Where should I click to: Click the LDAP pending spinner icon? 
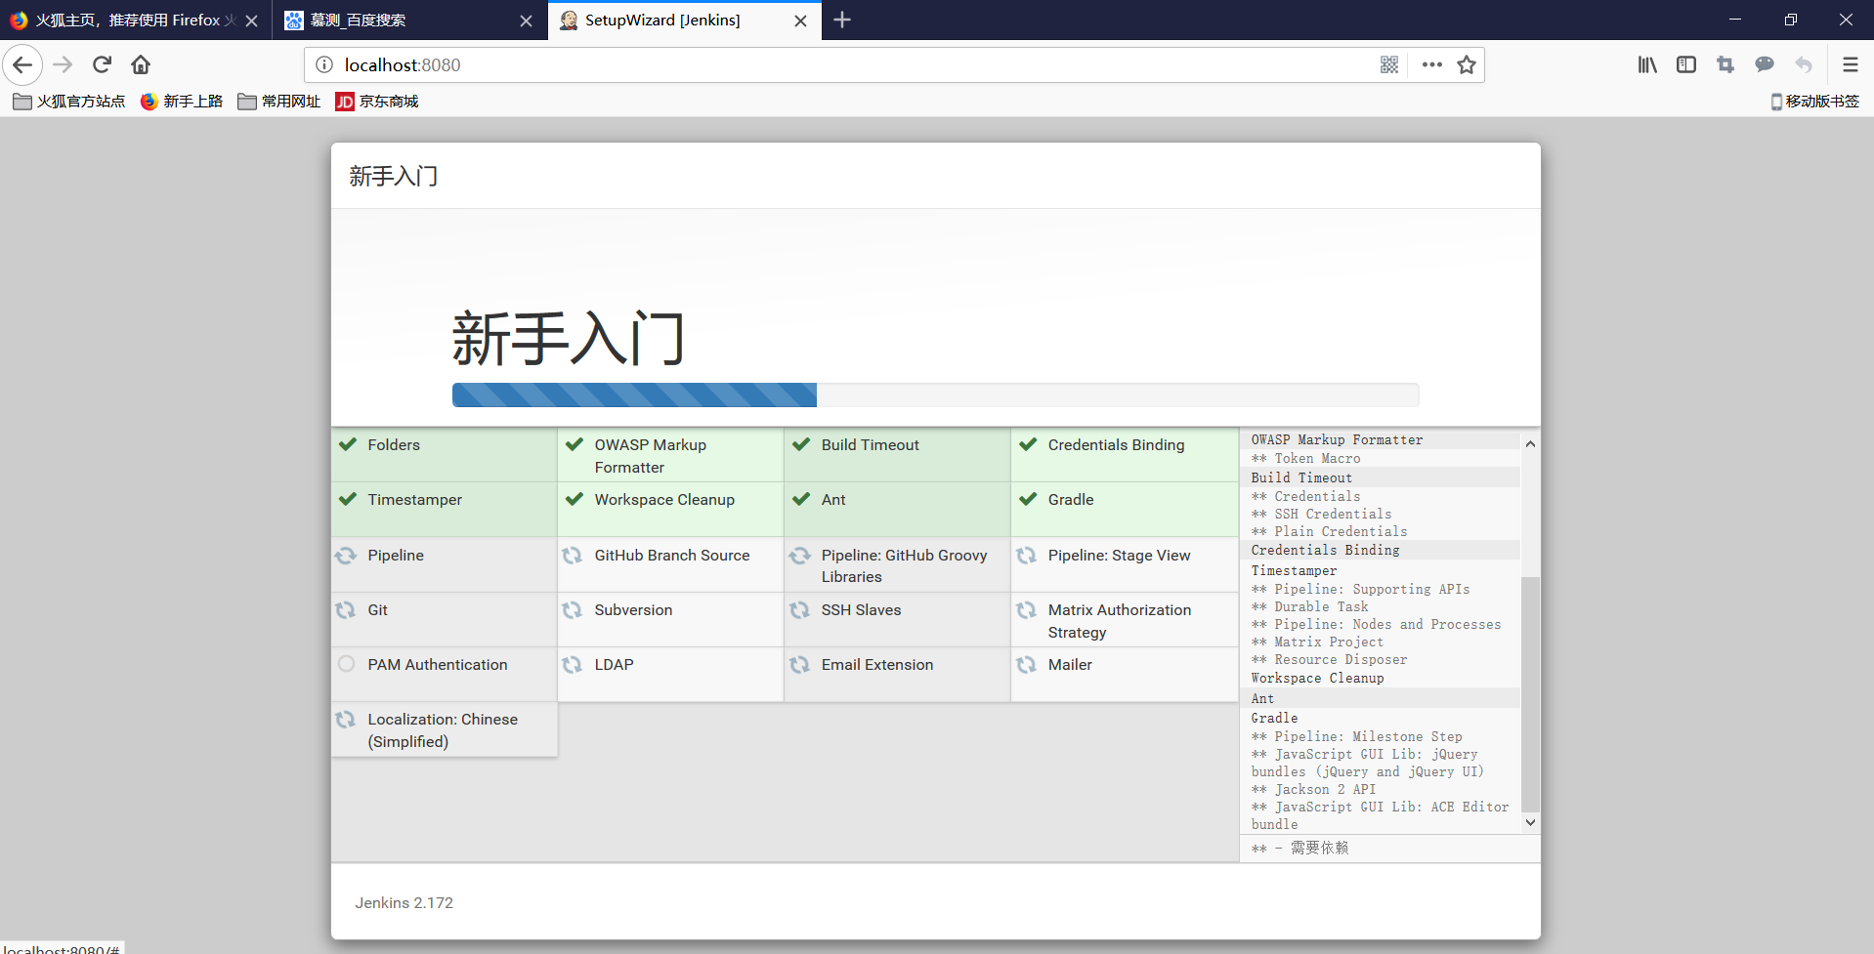pyautogui.click(x=573, y=665)
